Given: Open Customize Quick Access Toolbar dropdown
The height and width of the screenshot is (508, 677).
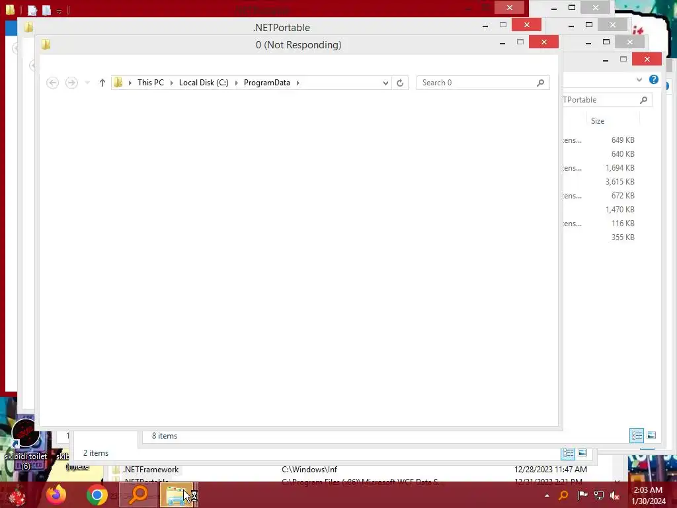Looking at the screenshot, I should (x=59, y=11).
